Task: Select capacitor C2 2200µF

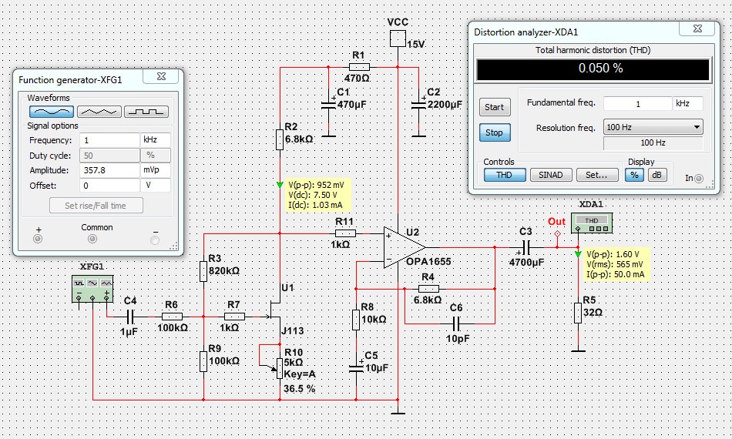Action: click(418, 105)
